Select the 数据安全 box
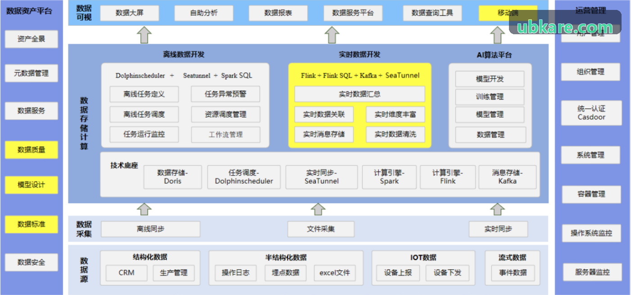This screenshot has width=631, height=295. (32, 262)
